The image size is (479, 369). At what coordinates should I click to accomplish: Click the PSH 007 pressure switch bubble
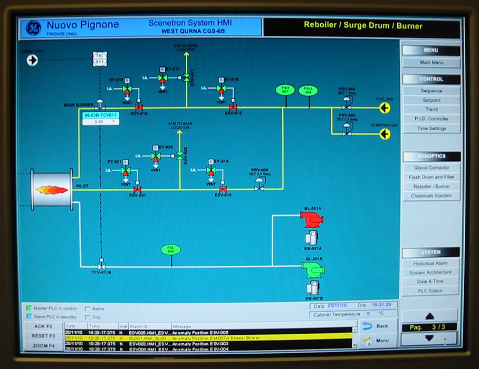pos(285,90)
